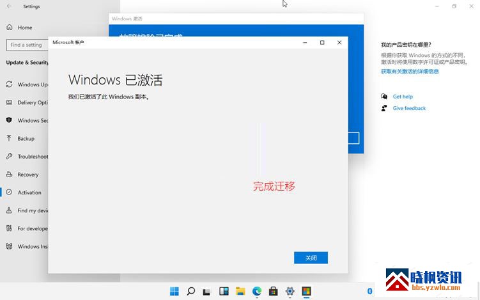Restore the Settings window
The width and height of the screenshot is (480, 300).
tap(454, 6)
